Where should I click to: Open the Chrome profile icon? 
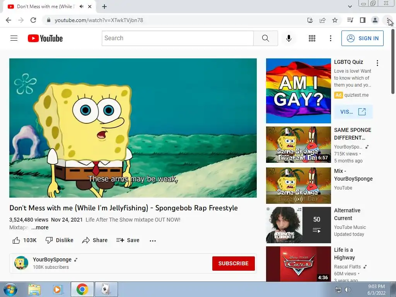coord(375,20)
